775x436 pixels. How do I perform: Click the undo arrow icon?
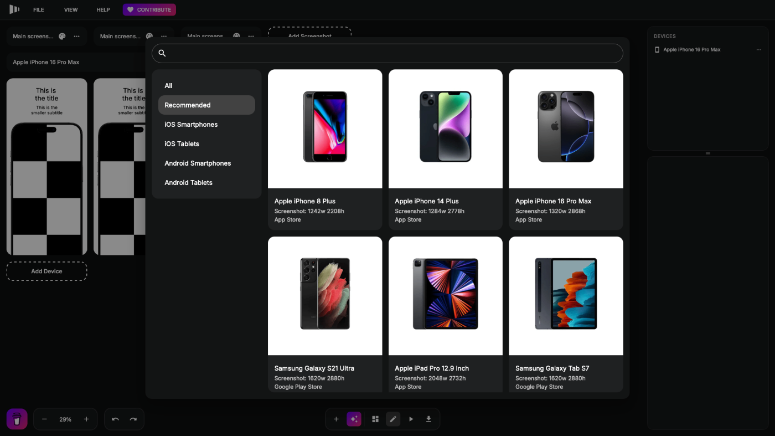tap(115, 419)
